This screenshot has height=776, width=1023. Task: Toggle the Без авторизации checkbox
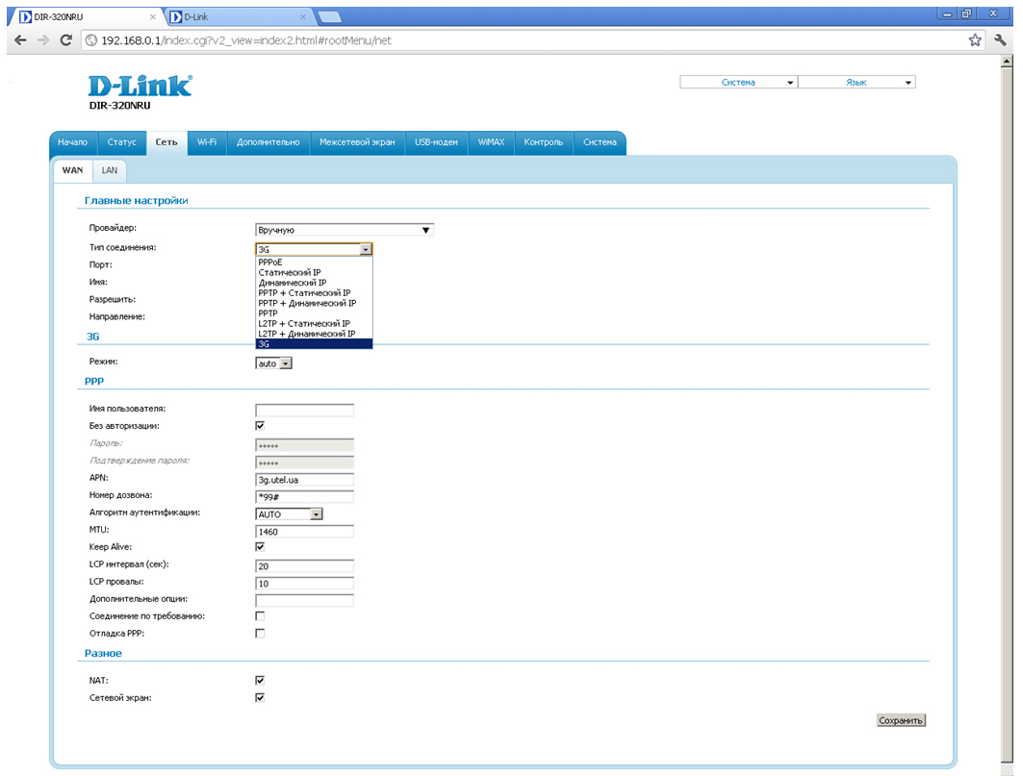[x=260, y=426]
